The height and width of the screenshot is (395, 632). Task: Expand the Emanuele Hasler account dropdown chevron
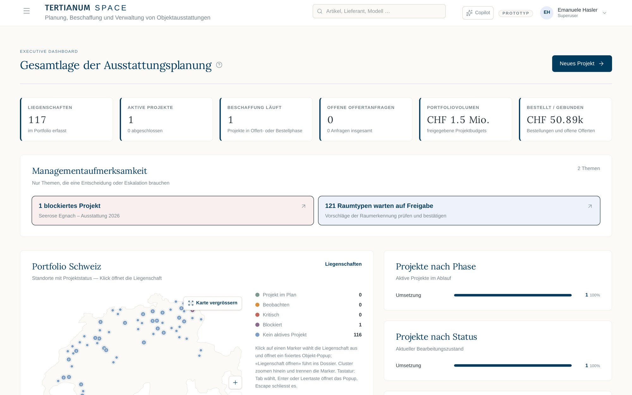coord(605,13)
